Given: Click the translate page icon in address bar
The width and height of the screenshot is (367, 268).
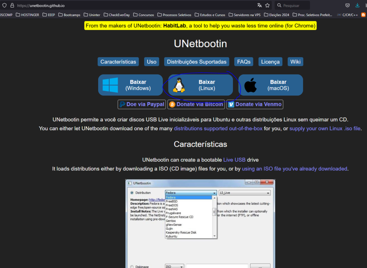Looking at the screenshot, I should coord(259,5).
